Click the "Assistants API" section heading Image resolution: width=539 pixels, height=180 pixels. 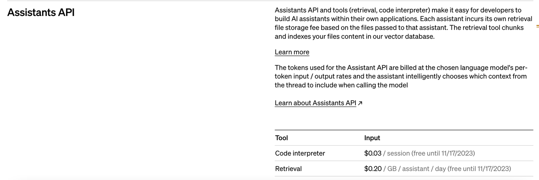(x=41, y=12)
